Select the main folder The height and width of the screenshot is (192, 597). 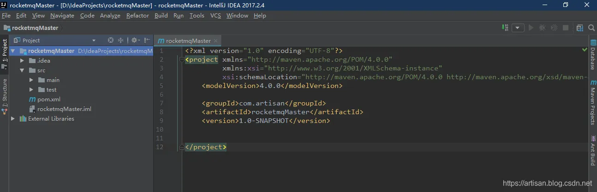(x=53, y=80)
